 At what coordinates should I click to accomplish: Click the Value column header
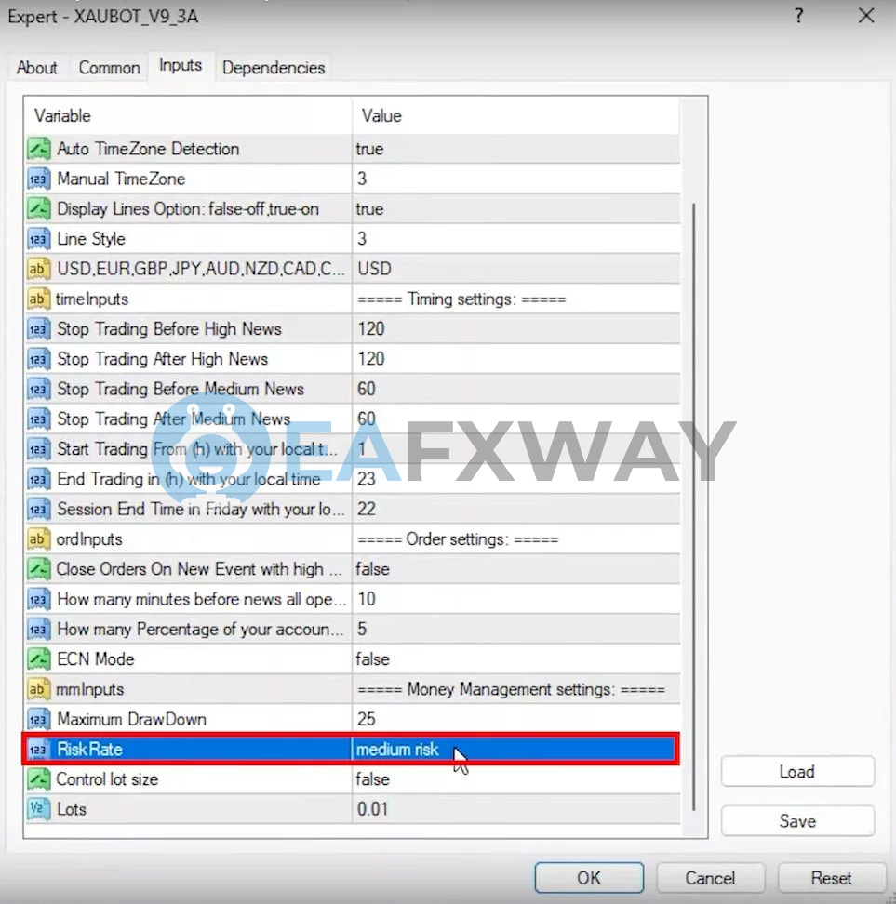(515, 116)
